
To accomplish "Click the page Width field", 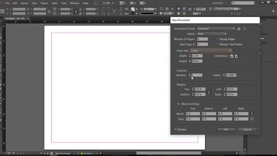I will 197,56.
